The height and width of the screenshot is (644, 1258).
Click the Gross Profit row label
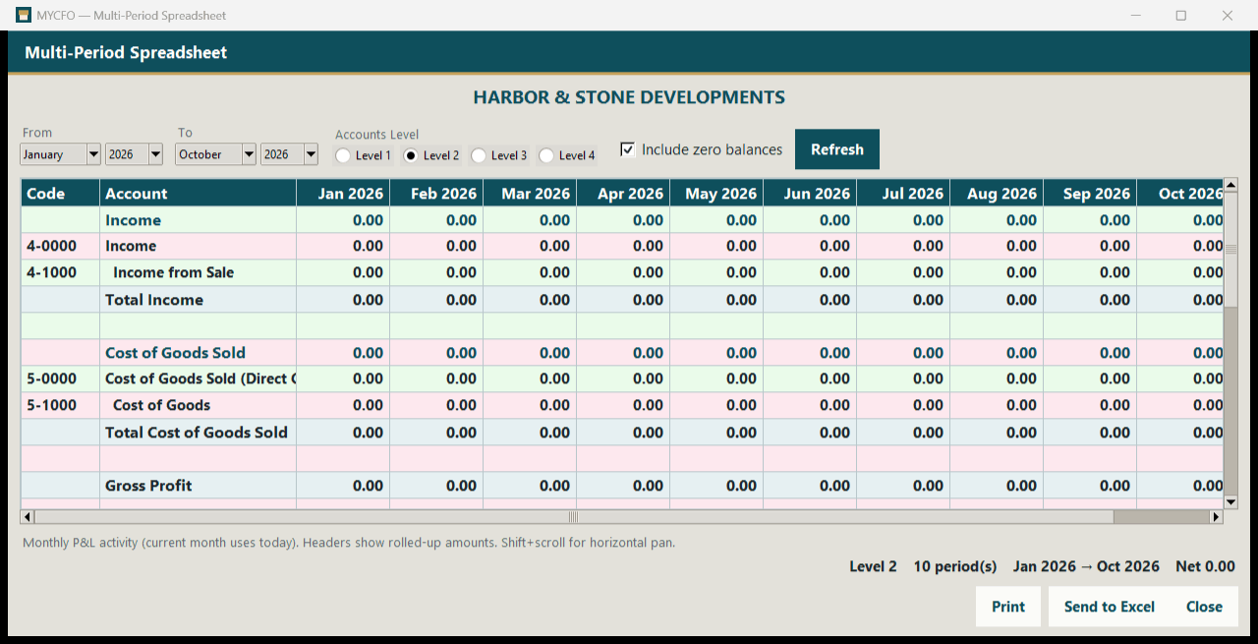pos(148,486)
